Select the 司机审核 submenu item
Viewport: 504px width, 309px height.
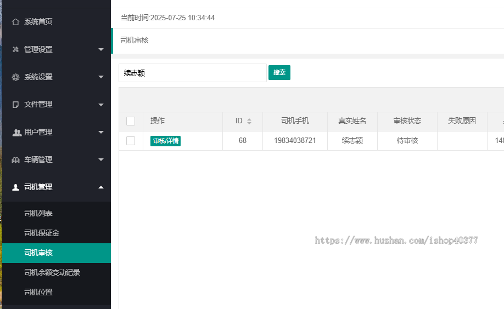click(57, 253)
